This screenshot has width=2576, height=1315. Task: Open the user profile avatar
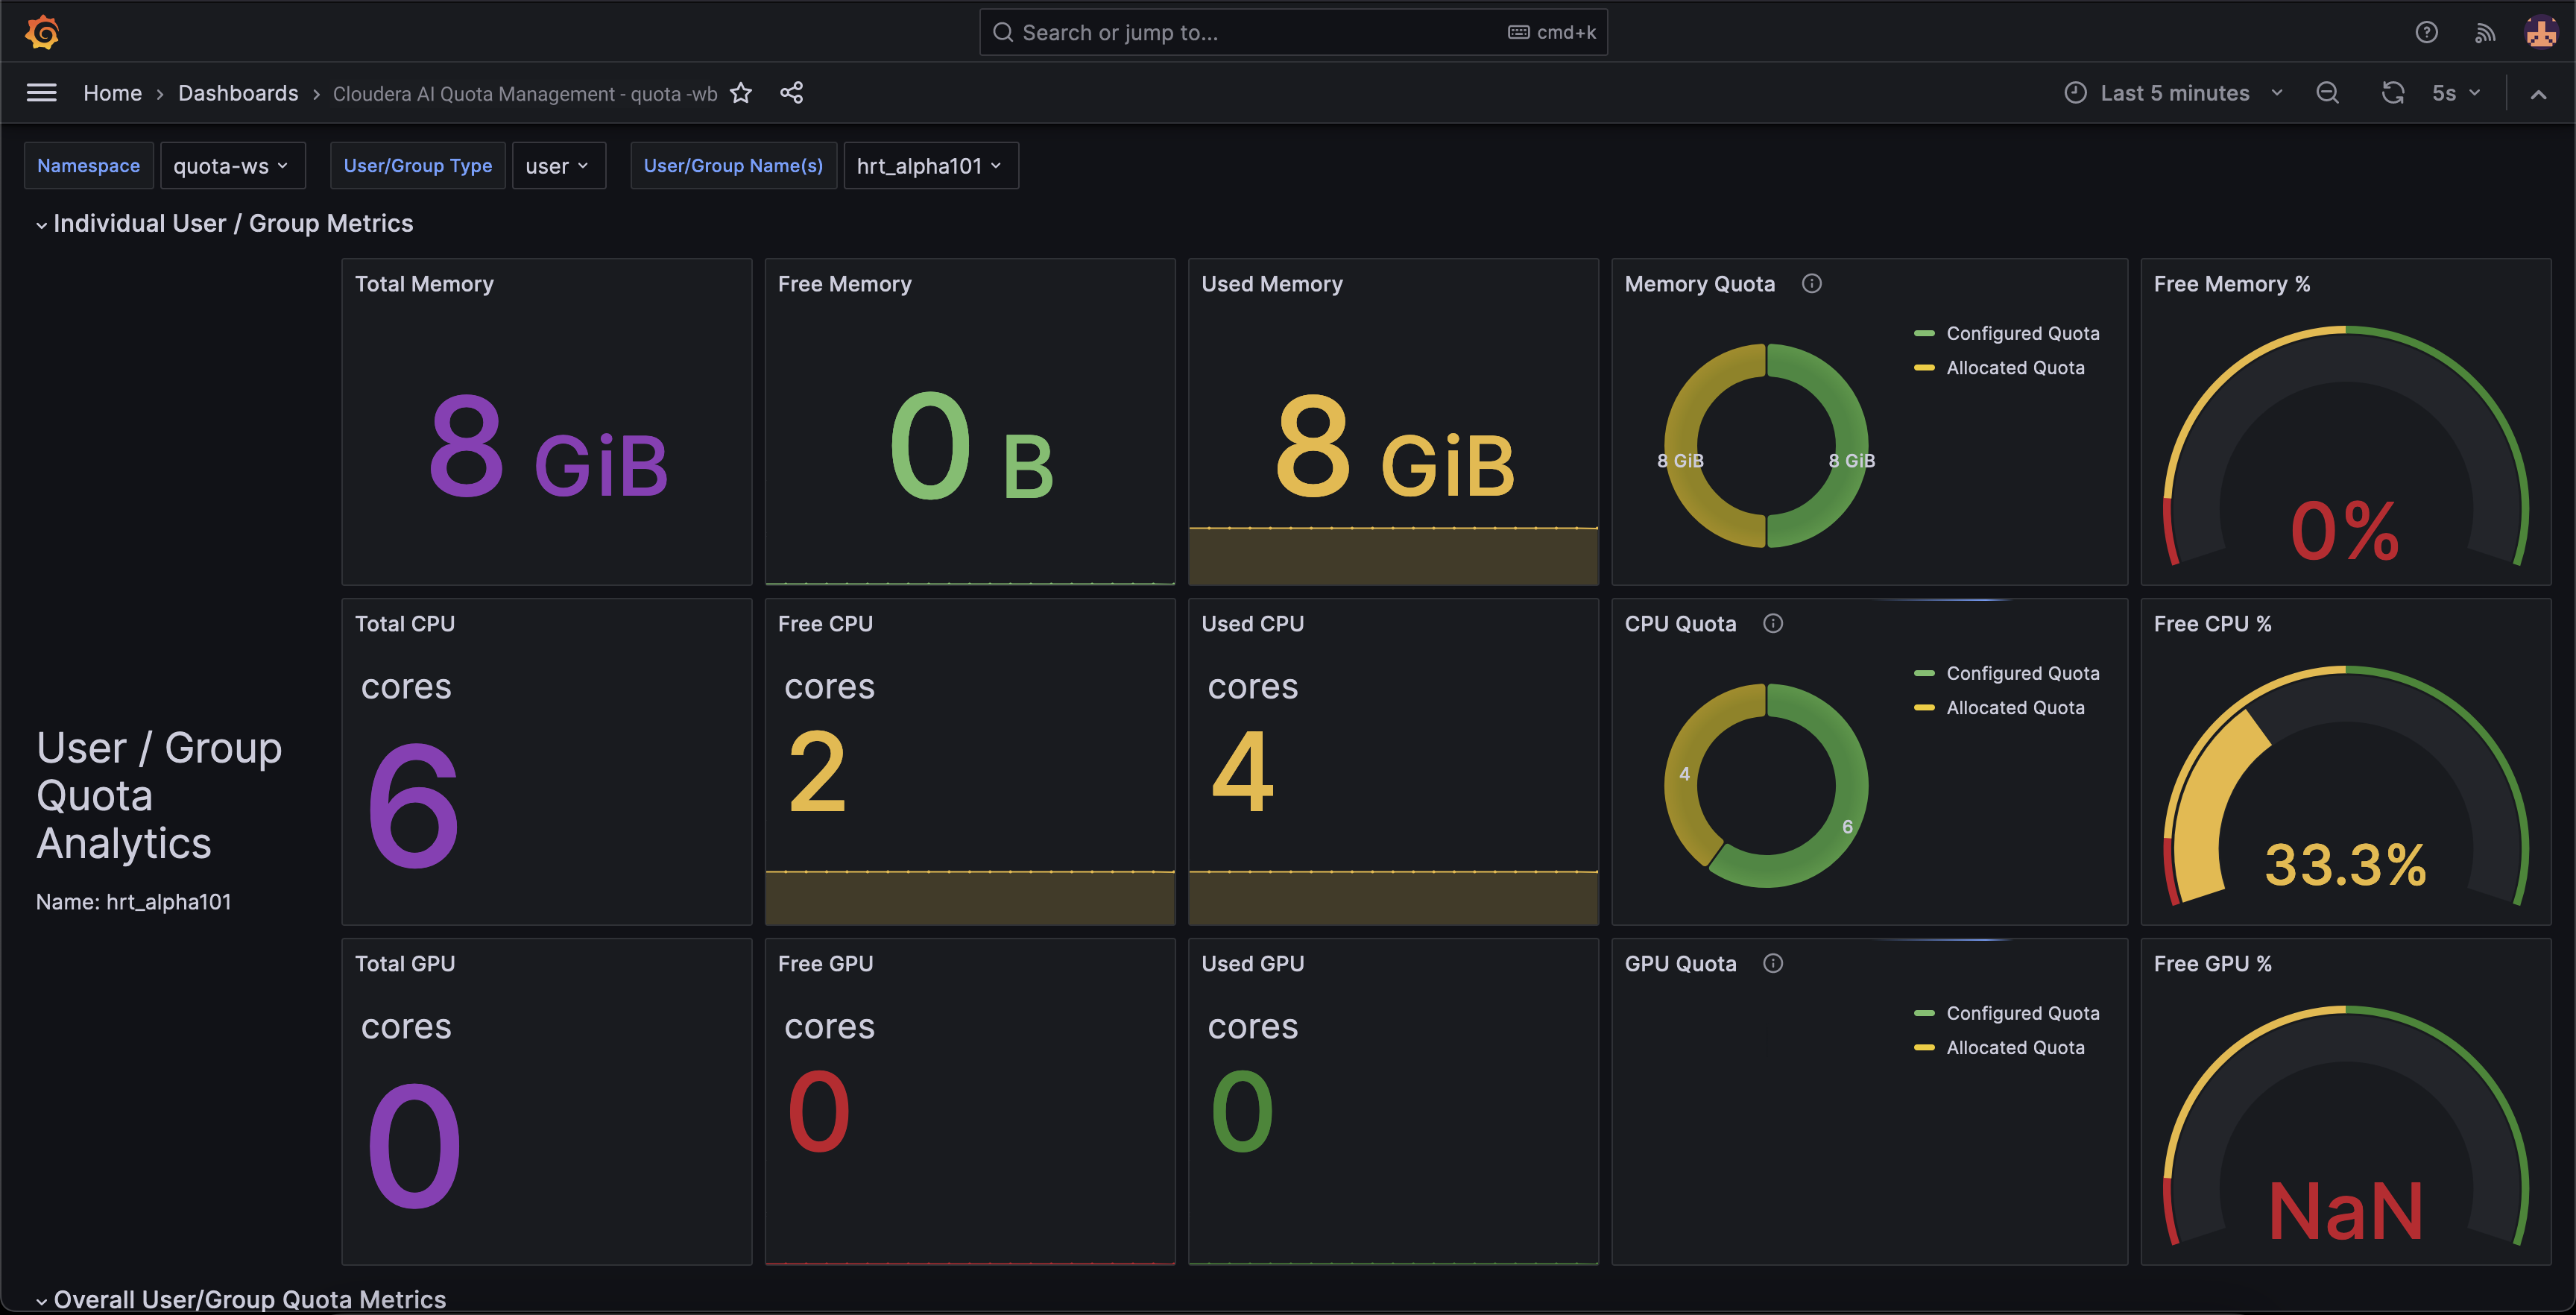2540,32
